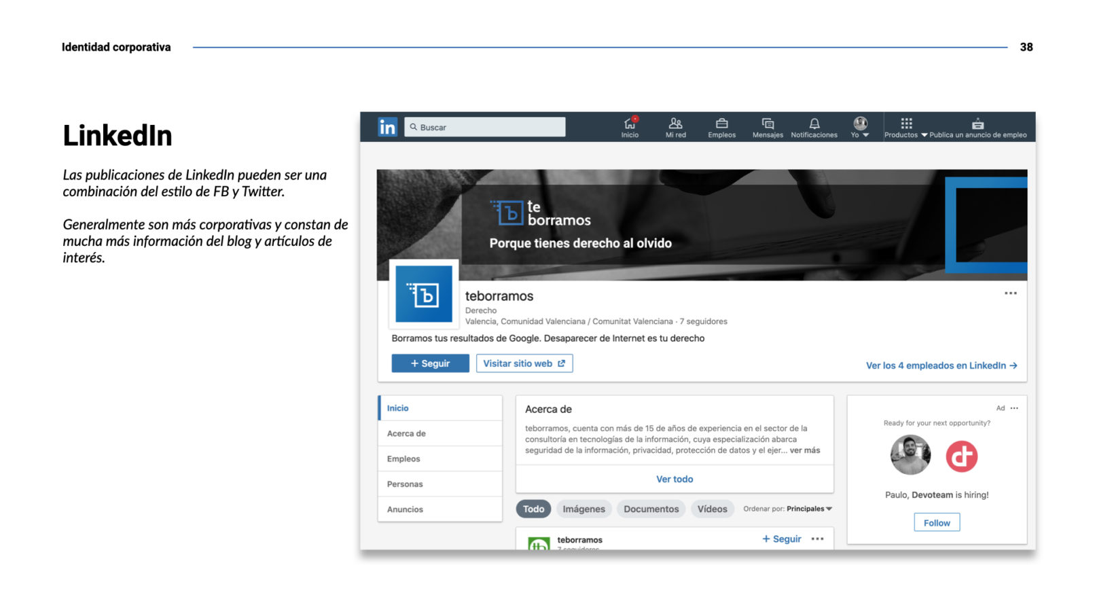The image size is (1095, 616).
Task: Open Ver los 4 empleados en LinkedIn
Action: click(941, 365)
